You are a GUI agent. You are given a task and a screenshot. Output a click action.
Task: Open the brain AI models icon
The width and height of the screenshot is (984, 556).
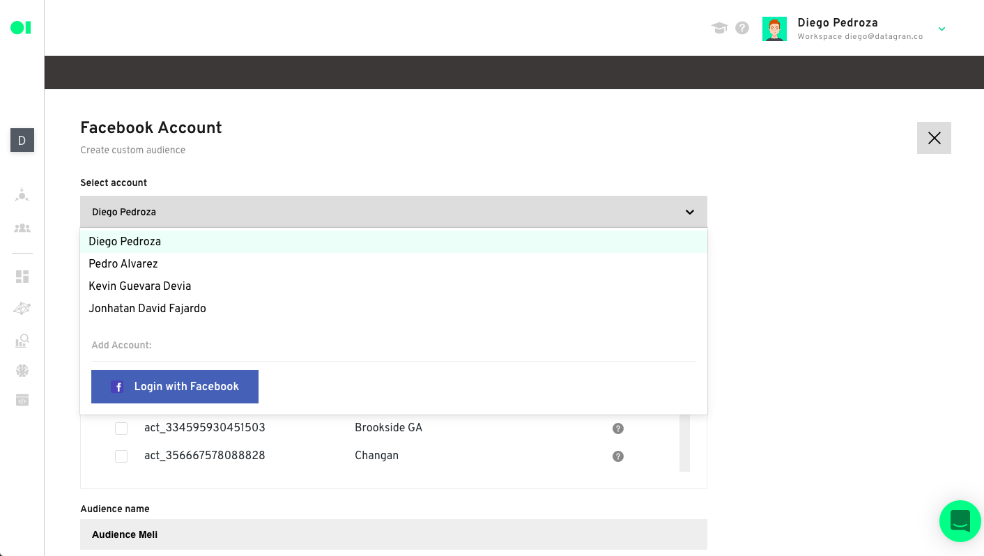(x=22, y=371)
